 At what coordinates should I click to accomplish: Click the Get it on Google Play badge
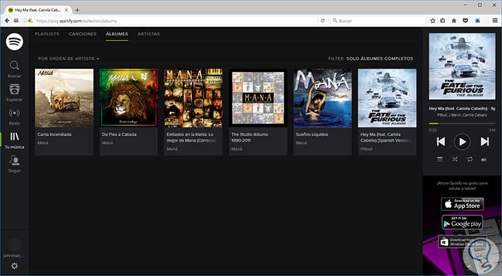coord(462,222)
